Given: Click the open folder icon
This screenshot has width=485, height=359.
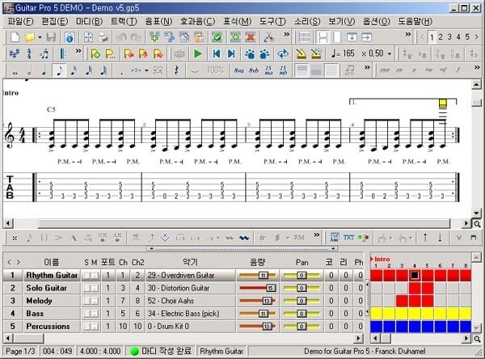Looking at the screenshot, I should (x=30, y=37).
